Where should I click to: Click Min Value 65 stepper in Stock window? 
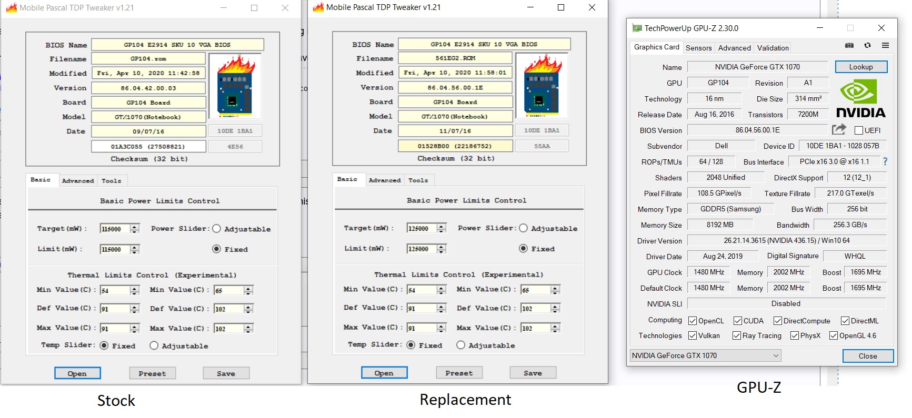[x=248, y=290]
